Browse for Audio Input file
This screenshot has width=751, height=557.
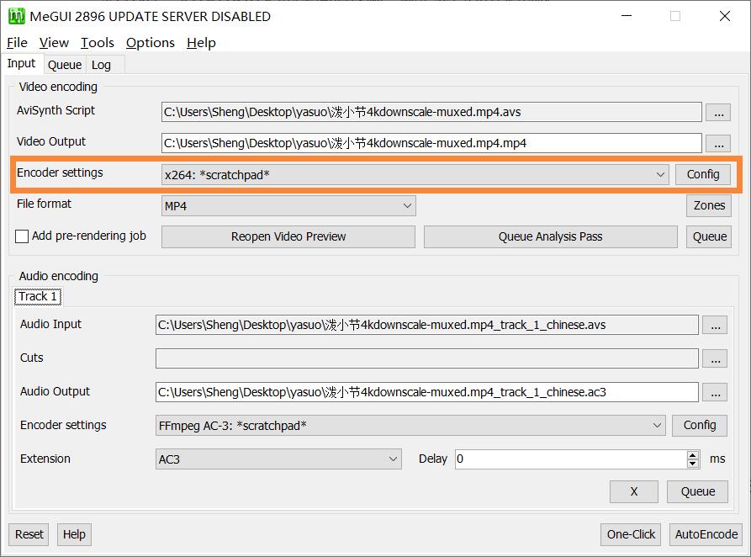714,325
